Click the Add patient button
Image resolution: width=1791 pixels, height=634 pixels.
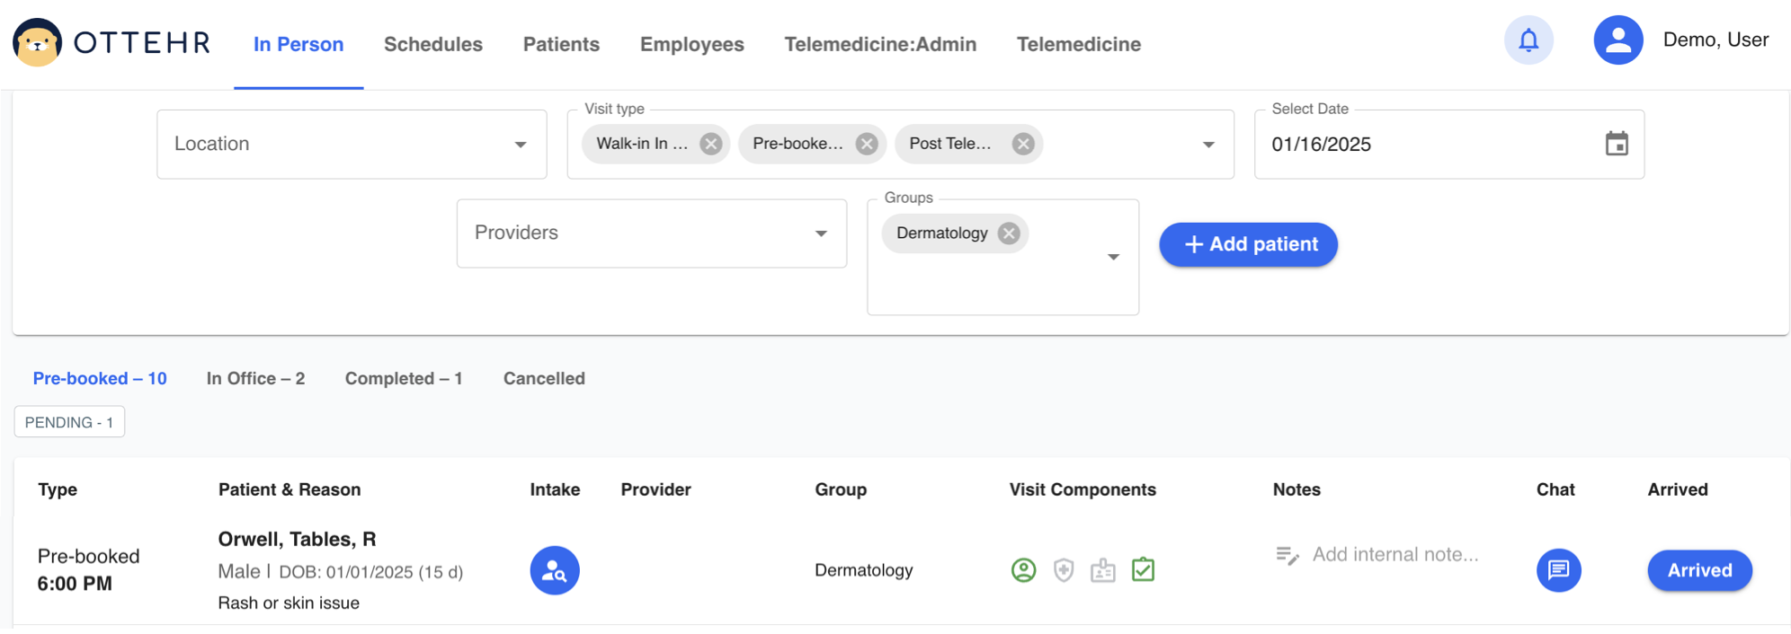tap(1248, 244)
